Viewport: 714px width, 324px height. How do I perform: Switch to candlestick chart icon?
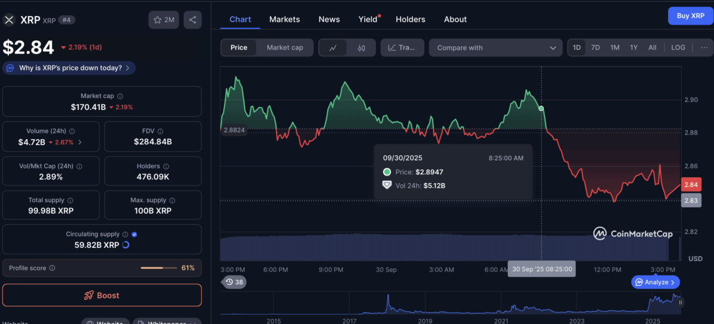[361, 48]
